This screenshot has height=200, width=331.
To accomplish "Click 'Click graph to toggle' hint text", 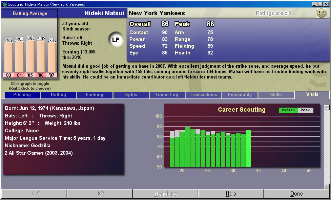I will [30, 84].
